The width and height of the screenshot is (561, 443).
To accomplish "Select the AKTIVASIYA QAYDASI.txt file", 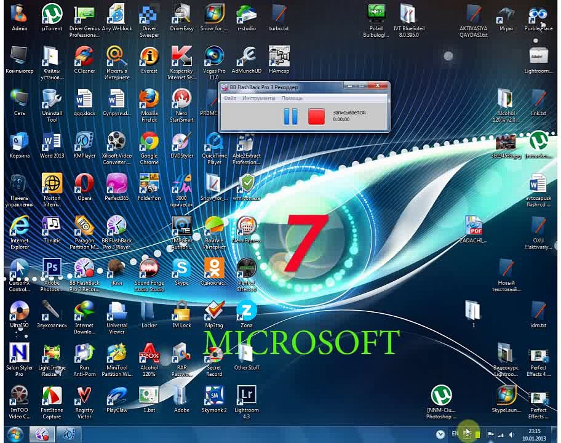I will tap(474, 21).
